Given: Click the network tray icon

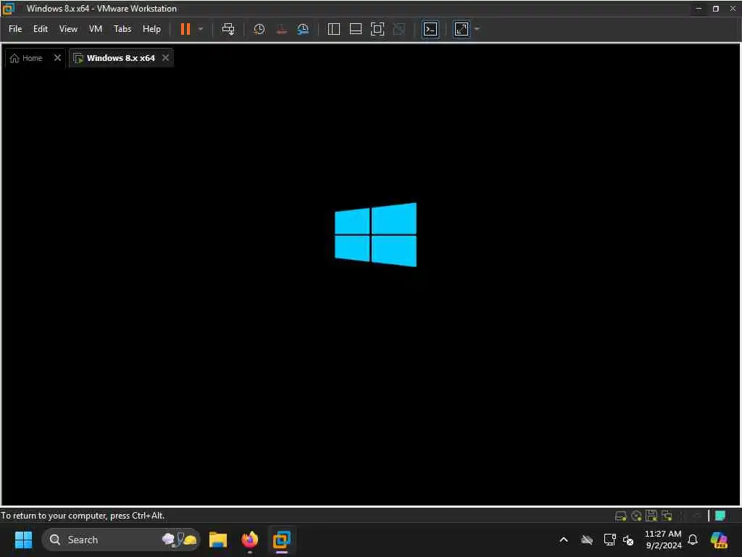Looking at the screenshot, I should pyautogui.click(x=609, y=540).
